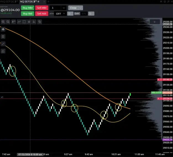The height and width of the screenshot is (157, 173).
Task: Switch to the MNQ SEP26 tab
Action: point(9,2)
